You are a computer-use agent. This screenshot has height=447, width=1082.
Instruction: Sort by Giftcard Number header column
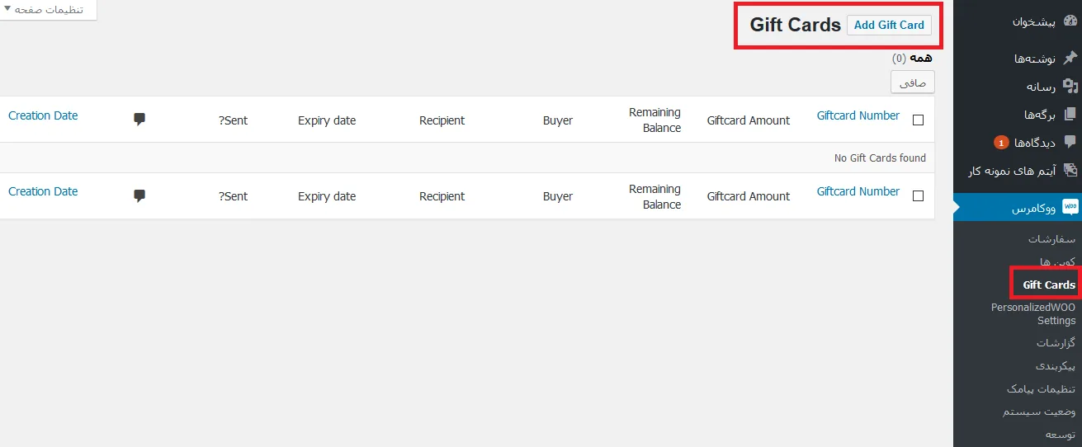[x=858, y=115]
